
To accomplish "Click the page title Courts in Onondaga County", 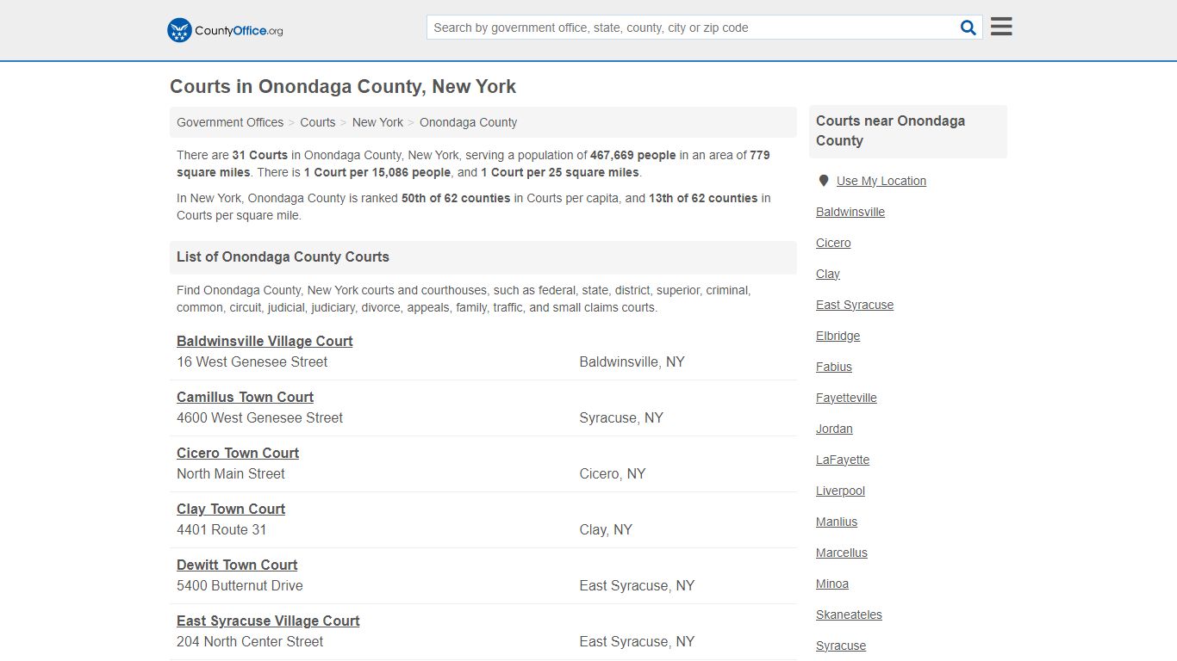I will pos(343,87).
